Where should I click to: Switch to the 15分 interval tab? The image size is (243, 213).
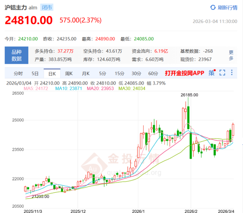[119, 74]
